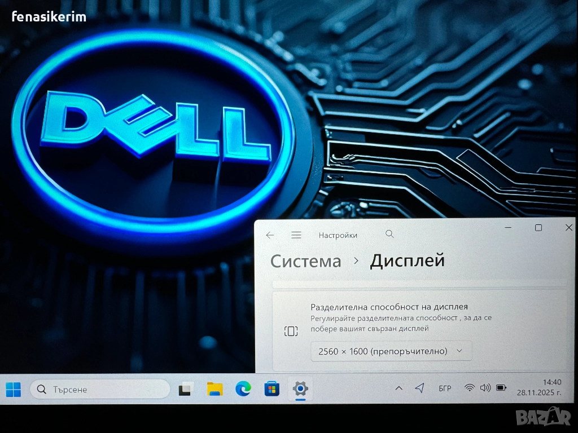The image size is (578, 433).
Task: Navigate to Система breadcrumb
Action: tap(305, 261)
